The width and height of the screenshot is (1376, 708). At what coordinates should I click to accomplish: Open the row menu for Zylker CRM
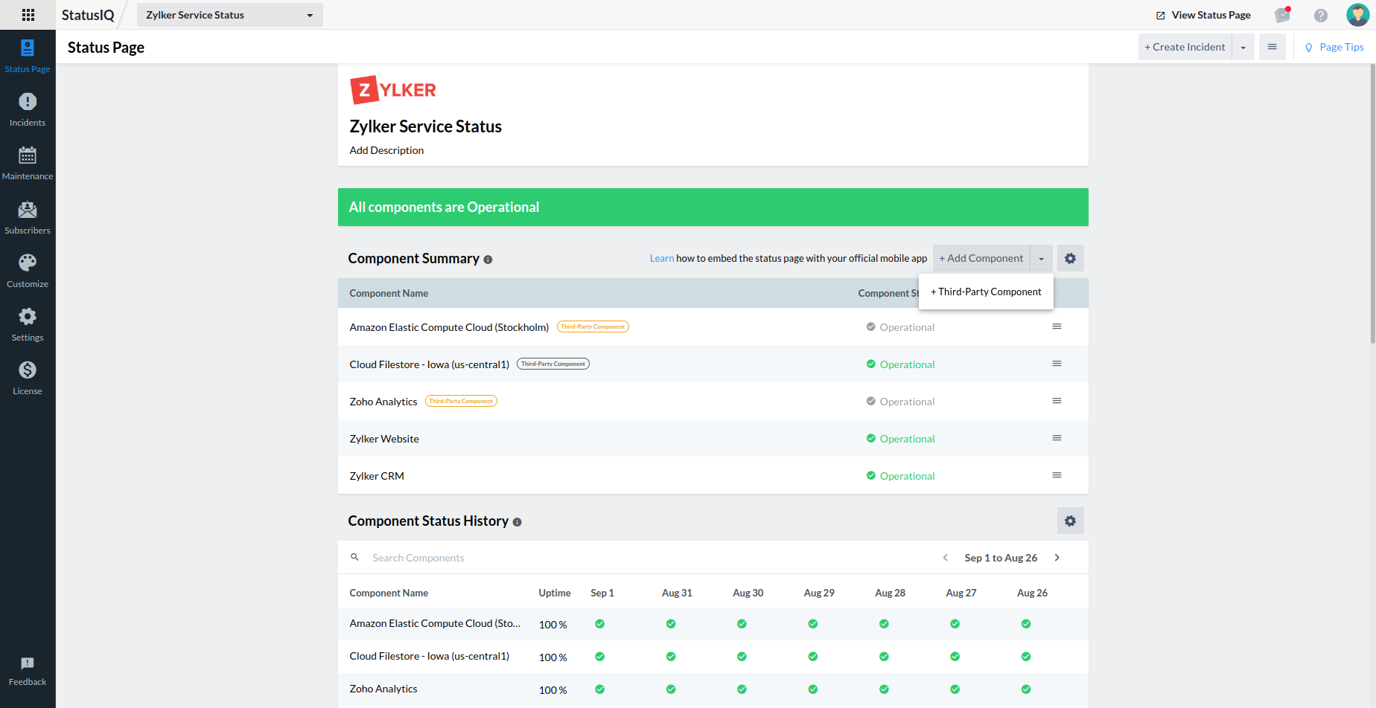[1057, 474]
